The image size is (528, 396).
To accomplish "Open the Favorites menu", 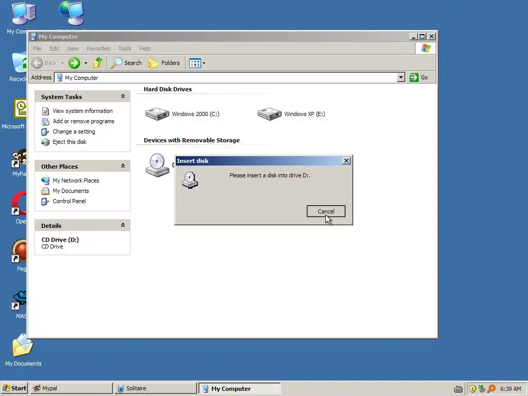I will point(98,48).
